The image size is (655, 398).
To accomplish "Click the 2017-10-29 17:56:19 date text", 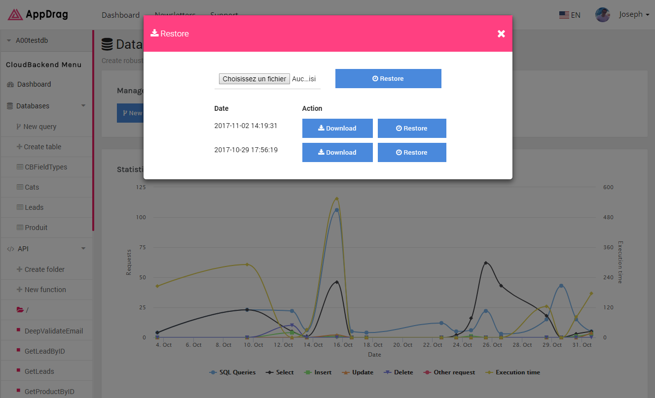I will point(246,150).
